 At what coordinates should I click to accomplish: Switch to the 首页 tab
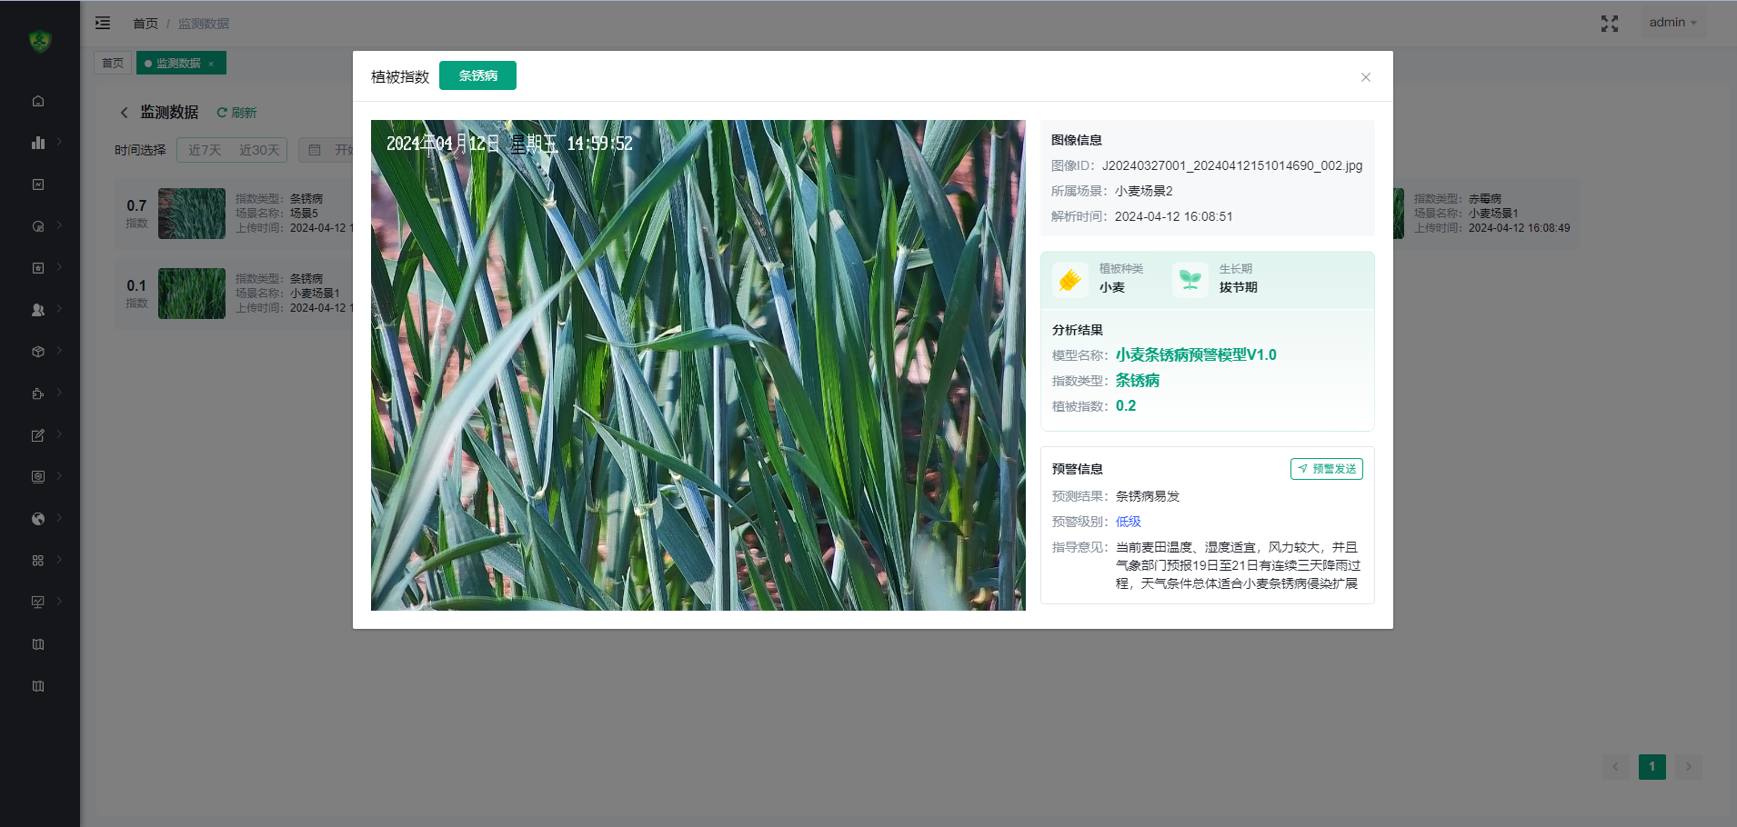(113, 63)
